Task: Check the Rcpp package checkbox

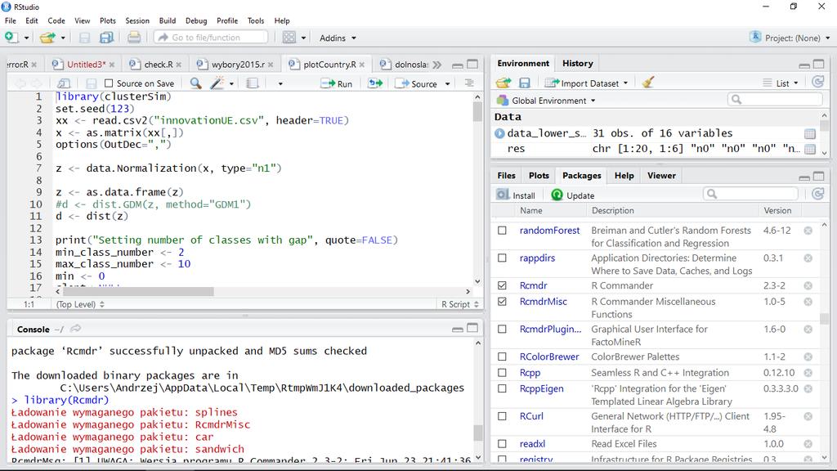Action: (502, 373)
